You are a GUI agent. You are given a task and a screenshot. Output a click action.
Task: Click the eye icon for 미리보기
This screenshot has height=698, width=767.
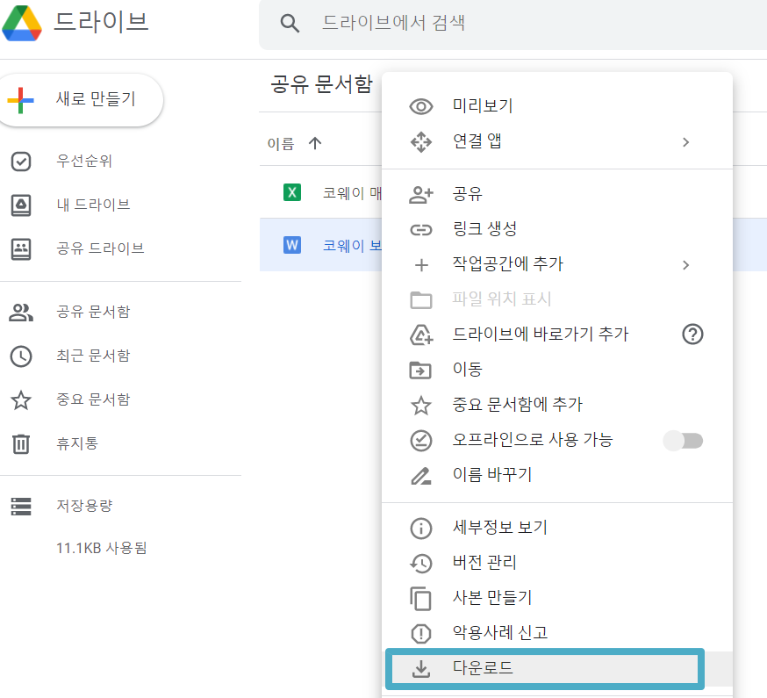tap(421, 107)
